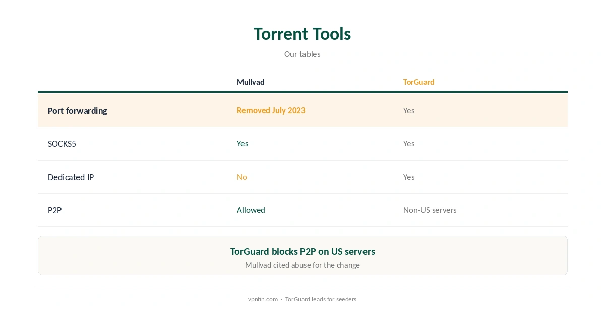This screenshot has height=309, width=605.
Task: Click the 'Port forwarding' row label
Action: click(78, 110)
